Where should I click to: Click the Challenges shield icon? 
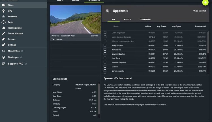pyautogui.click(x=3, y=57)
